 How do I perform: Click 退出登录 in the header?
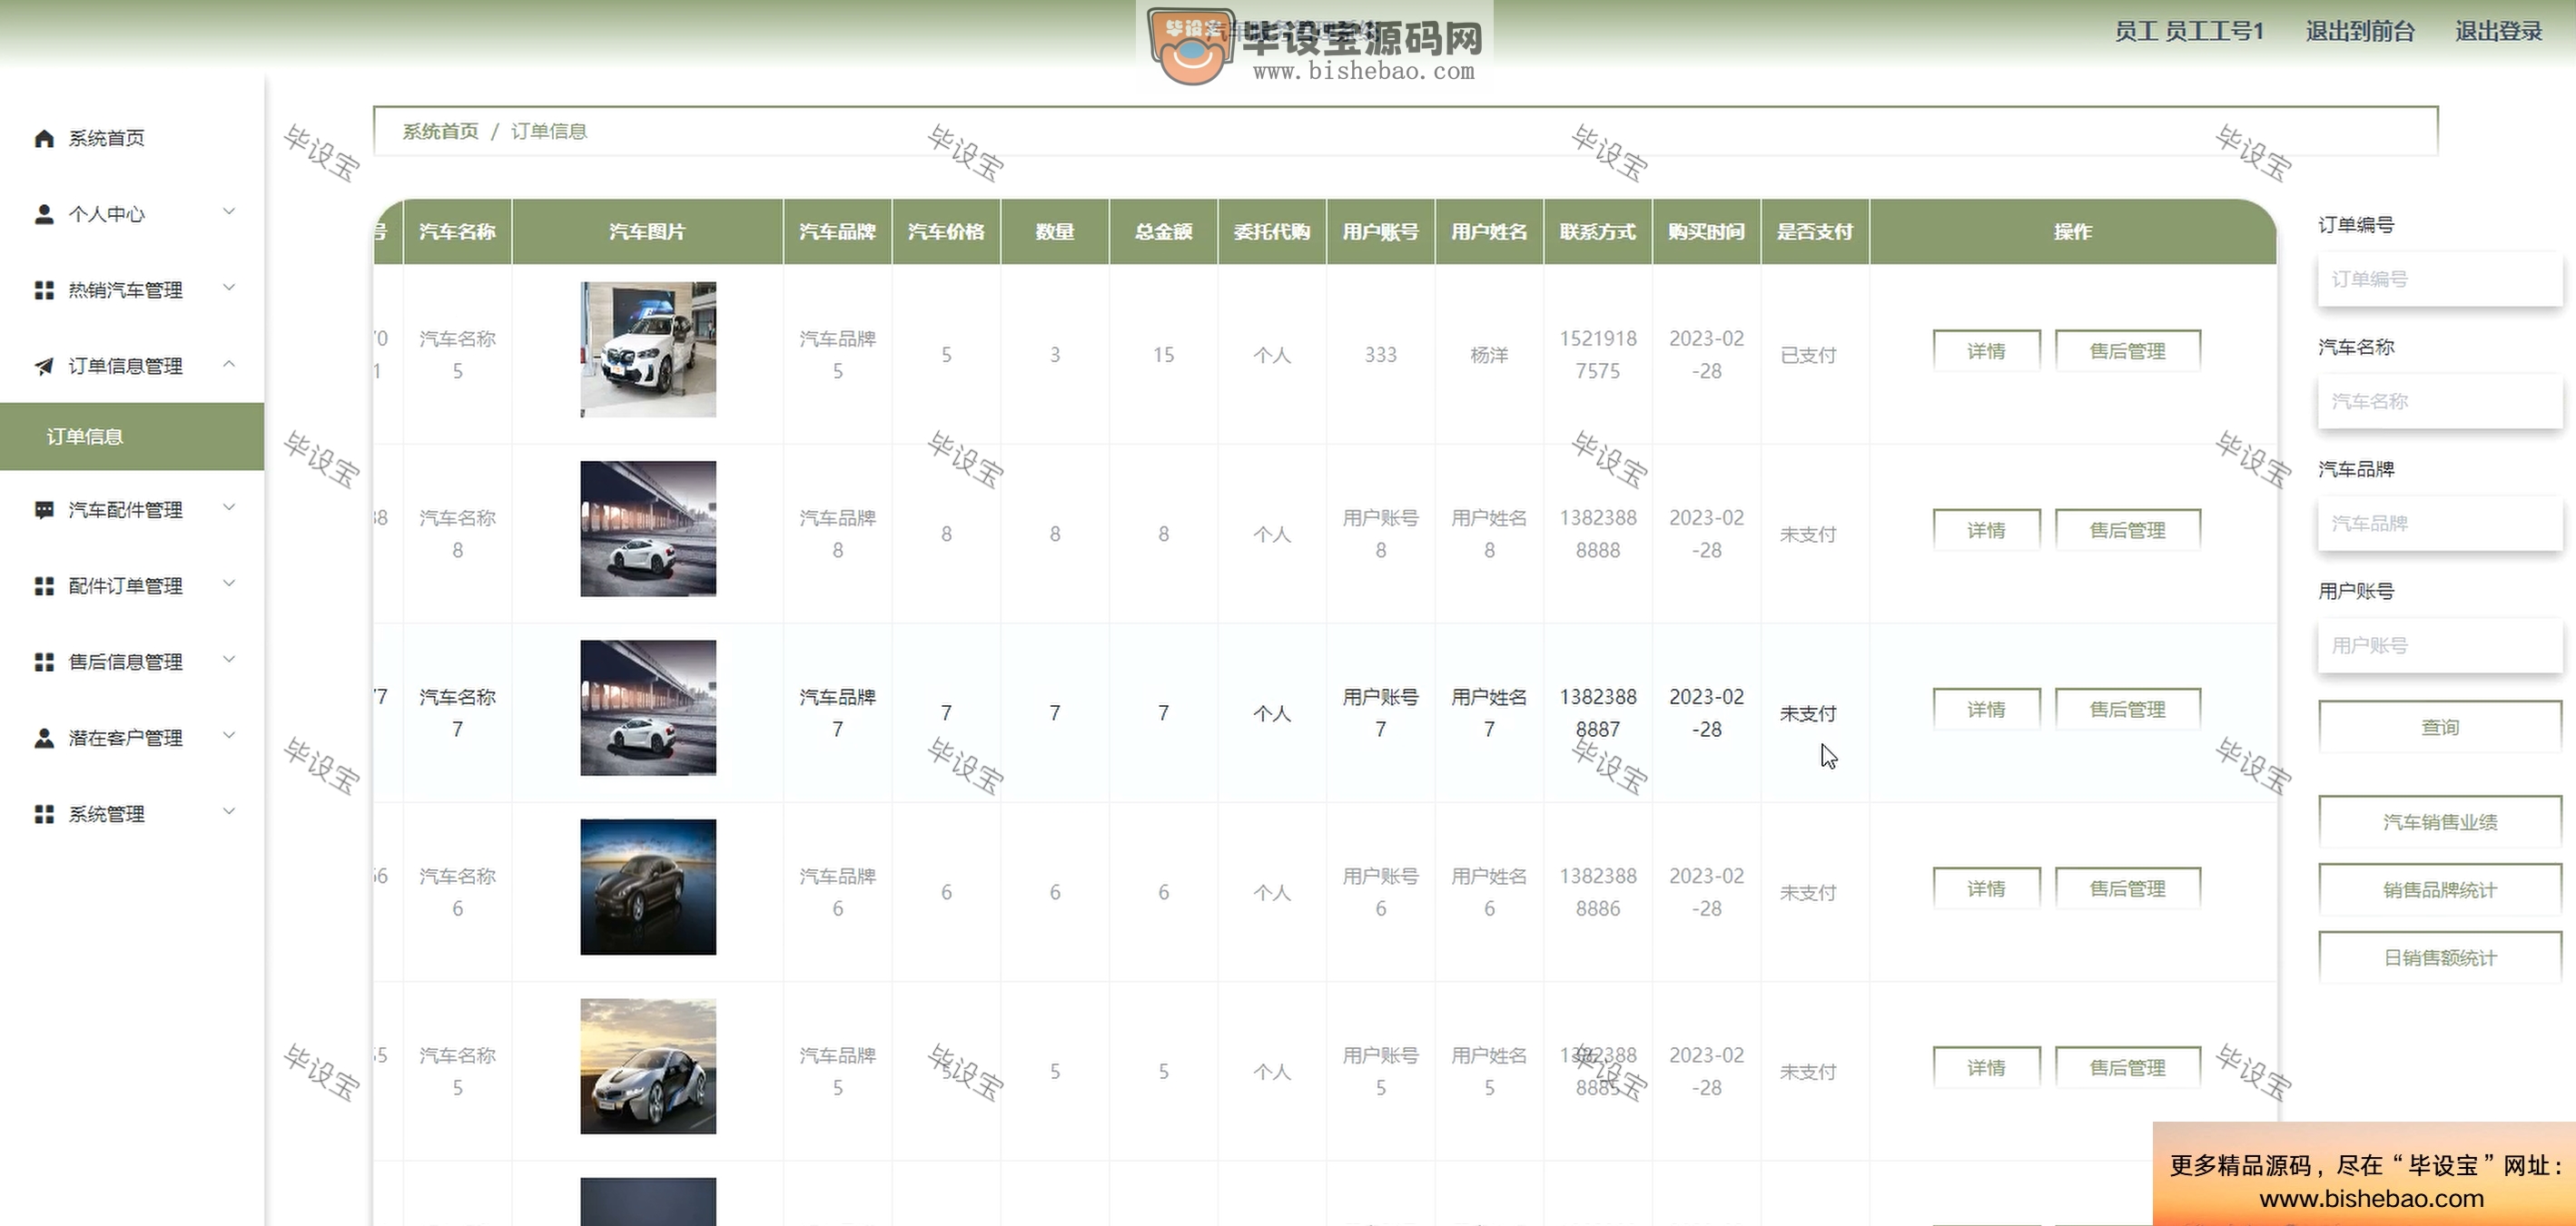click(x=2498, y=31)
